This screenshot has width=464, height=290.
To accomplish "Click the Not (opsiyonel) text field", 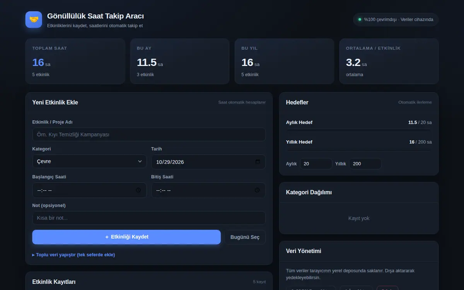I will tap(149, 218).
